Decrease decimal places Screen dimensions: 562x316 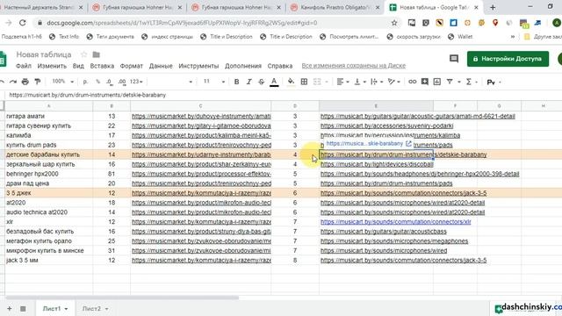109,82
